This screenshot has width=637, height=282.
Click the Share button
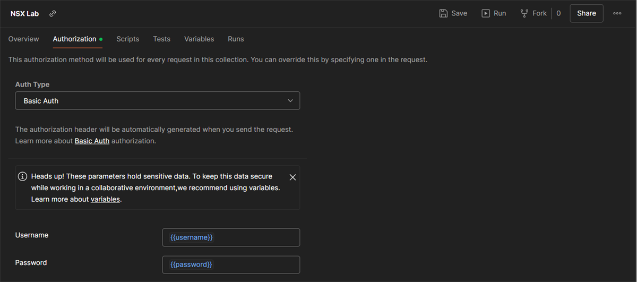click(x=587, y=13)
